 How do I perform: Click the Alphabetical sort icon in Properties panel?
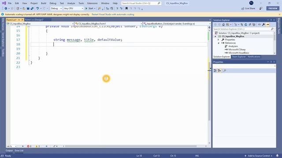coord(219,71)
